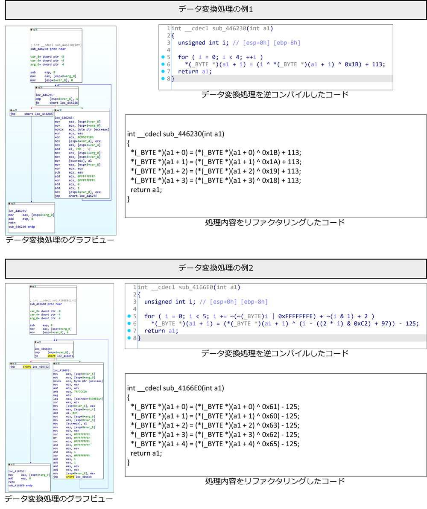Click highlighted 'short' in 'jmp short loc_4166EE'

coord(70,477)
